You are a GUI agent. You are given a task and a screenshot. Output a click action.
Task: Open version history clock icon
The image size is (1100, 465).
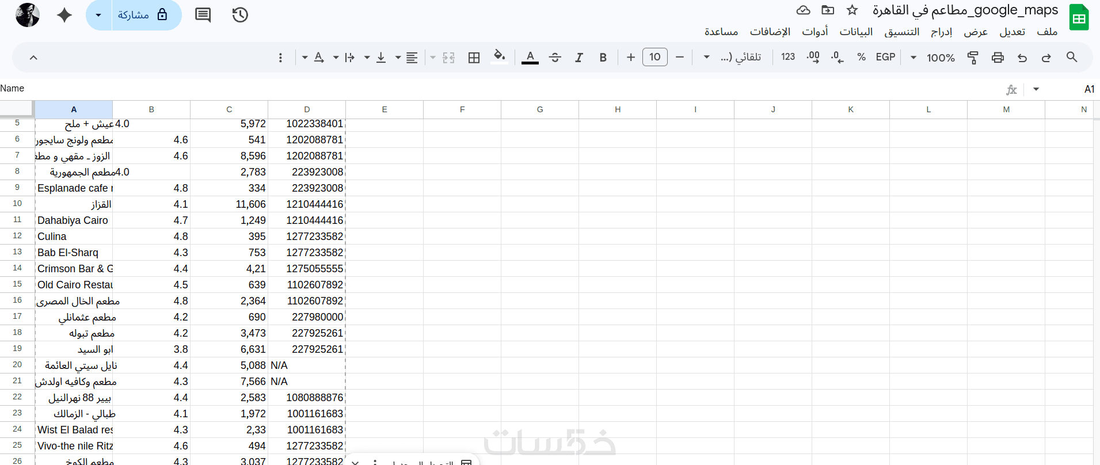point(240,15)
